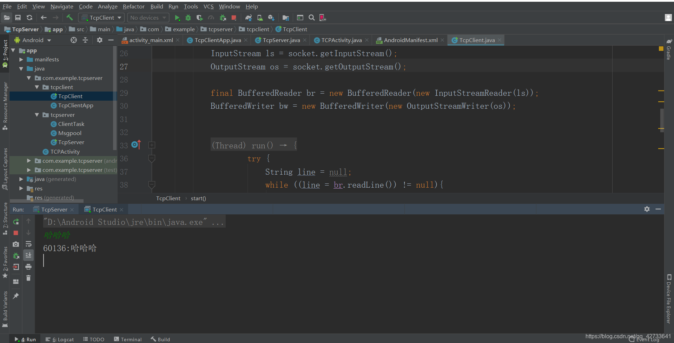
Task: Click the Sync/refresh toolbar icon
Action: point(29,18)
